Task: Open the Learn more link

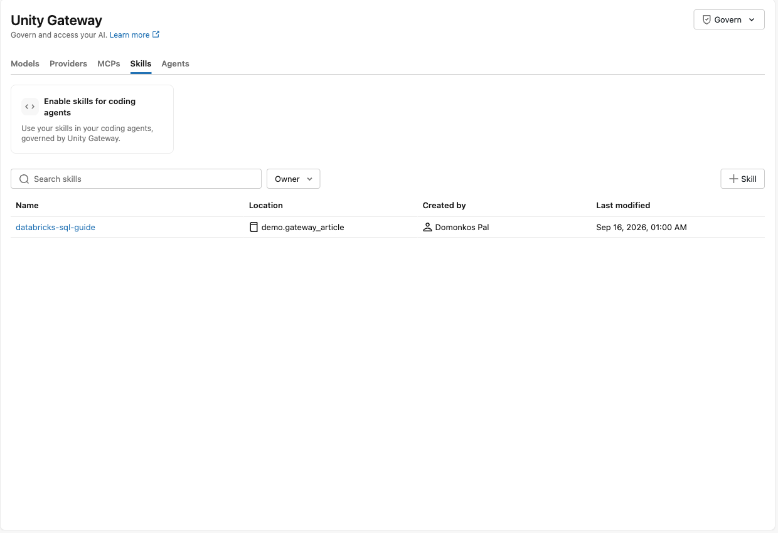Action: [x=130, y=35]
